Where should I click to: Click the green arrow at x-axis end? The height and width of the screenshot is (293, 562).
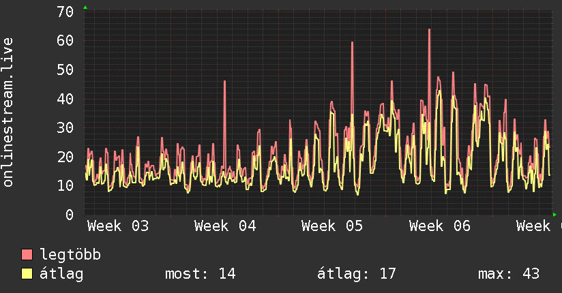coord(554,215)
